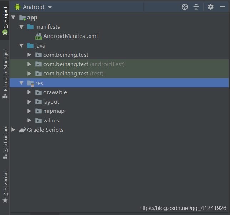Select the 'mipmap' label
The image size is (230, 215).
point(54,111)
